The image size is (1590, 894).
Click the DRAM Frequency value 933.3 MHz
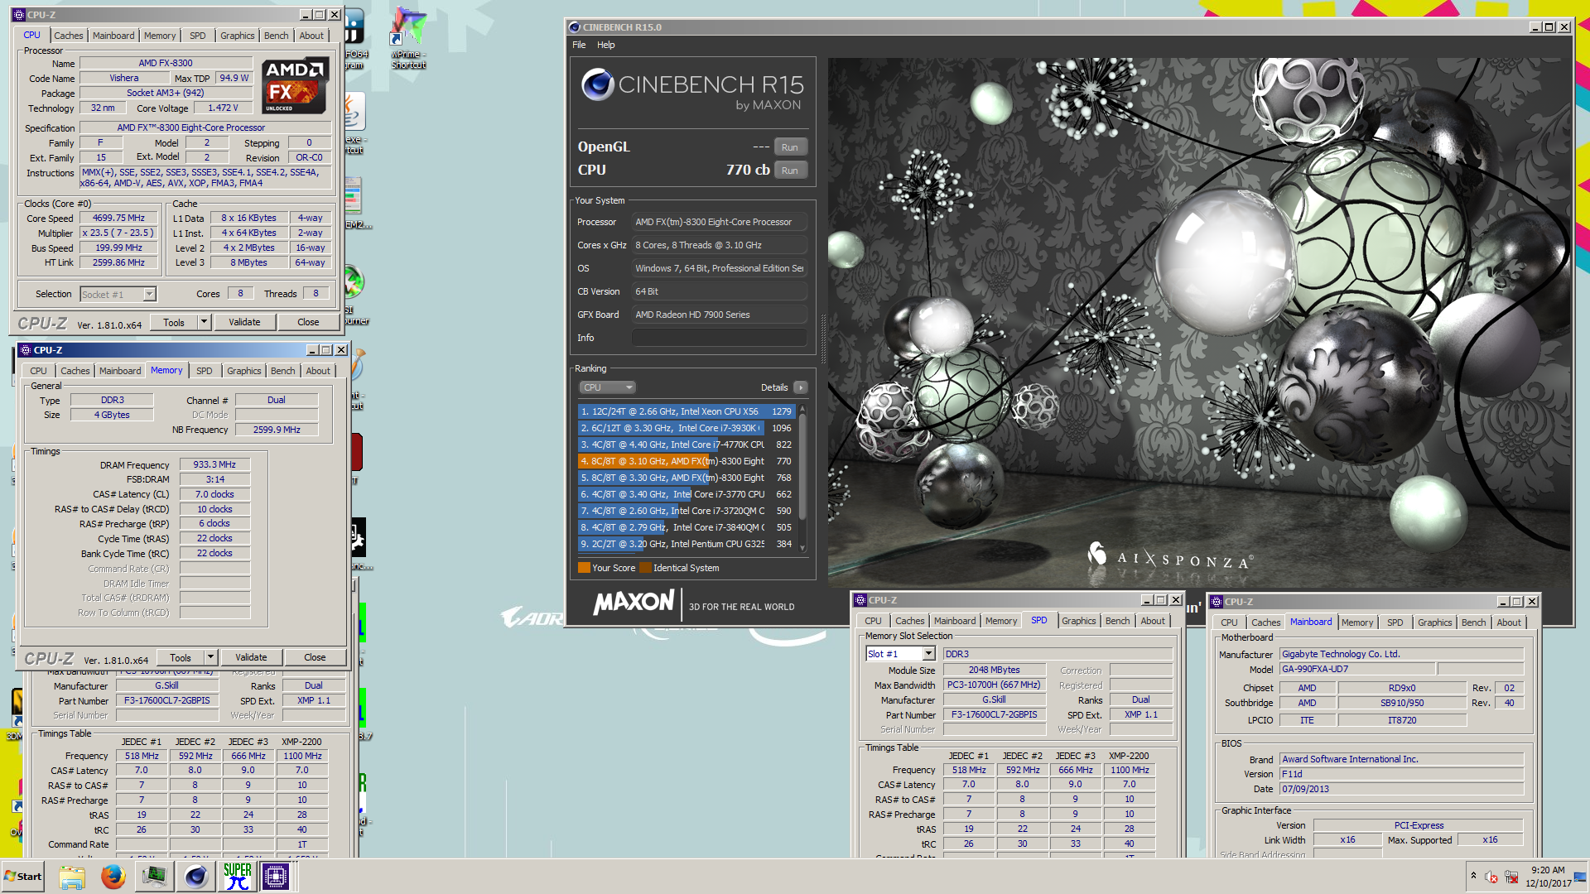[214, 465]
